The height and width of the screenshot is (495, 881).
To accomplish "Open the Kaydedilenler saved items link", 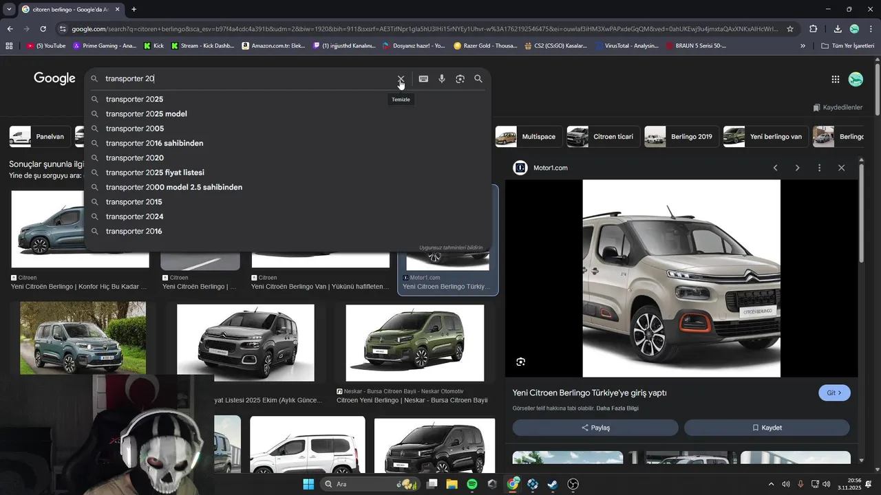I will pos(838,107).
